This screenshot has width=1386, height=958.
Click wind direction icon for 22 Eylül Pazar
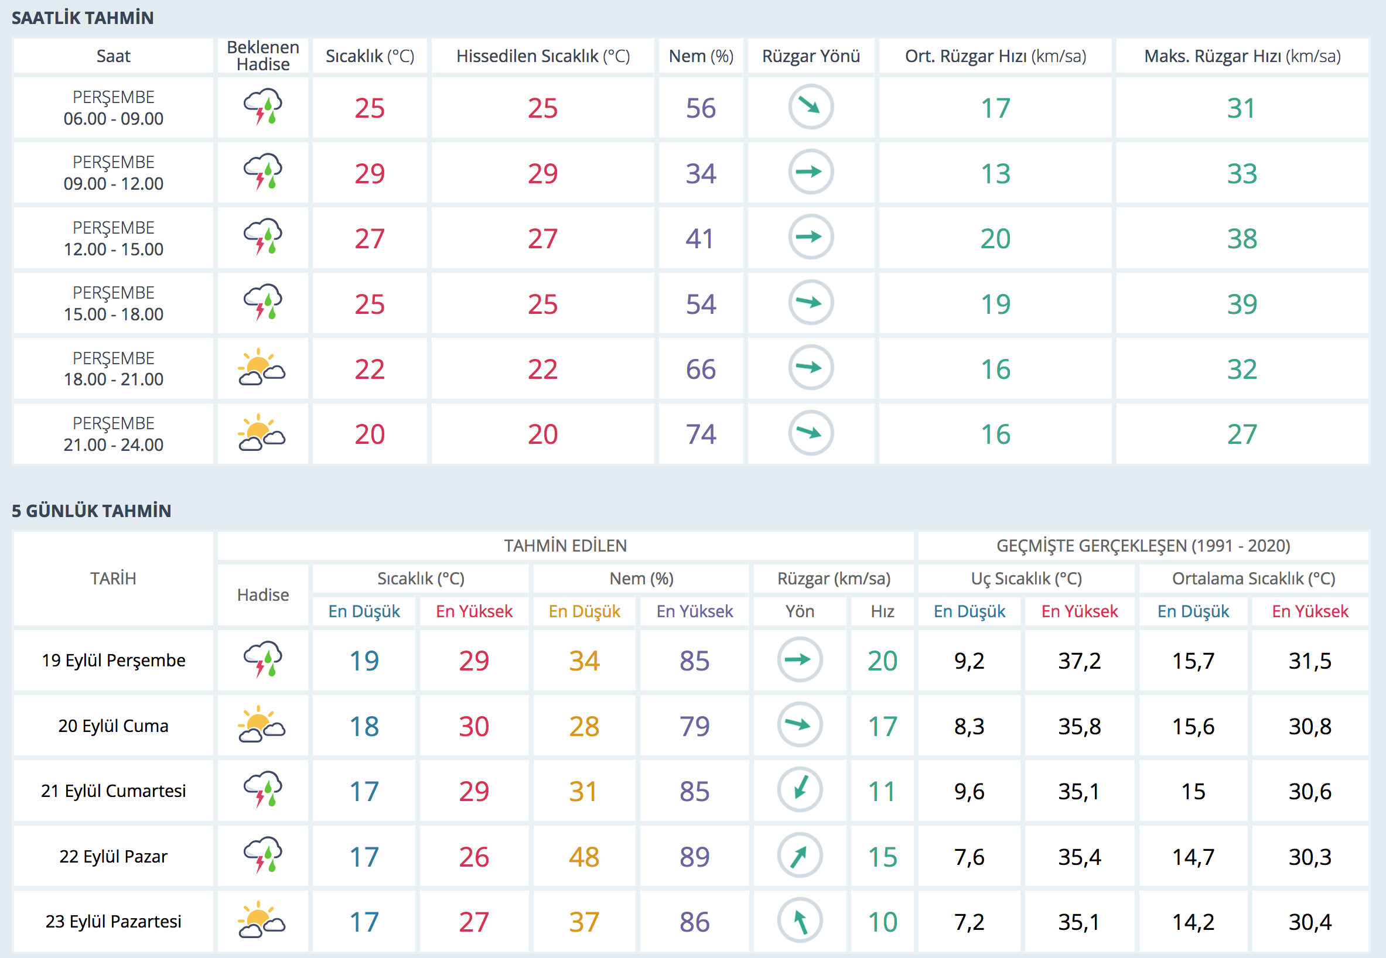coord(799,856)
